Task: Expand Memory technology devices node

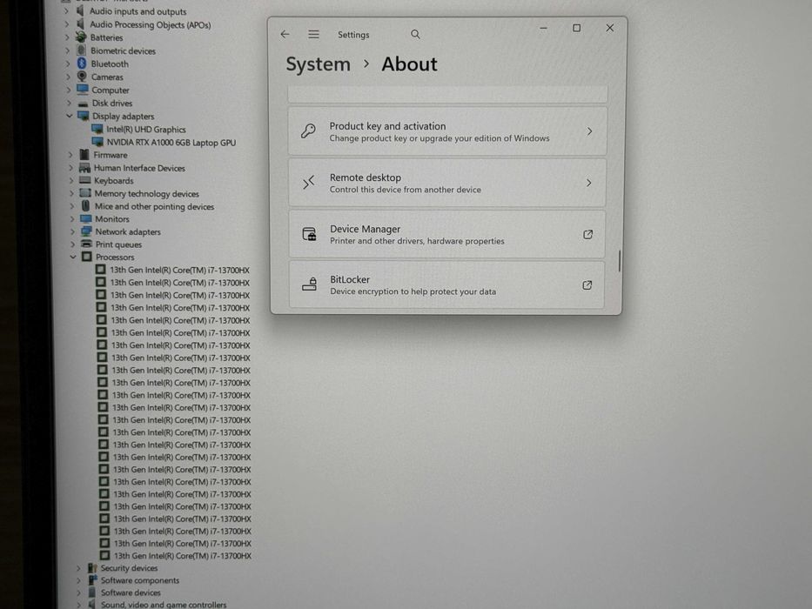Action: point(71,193)
